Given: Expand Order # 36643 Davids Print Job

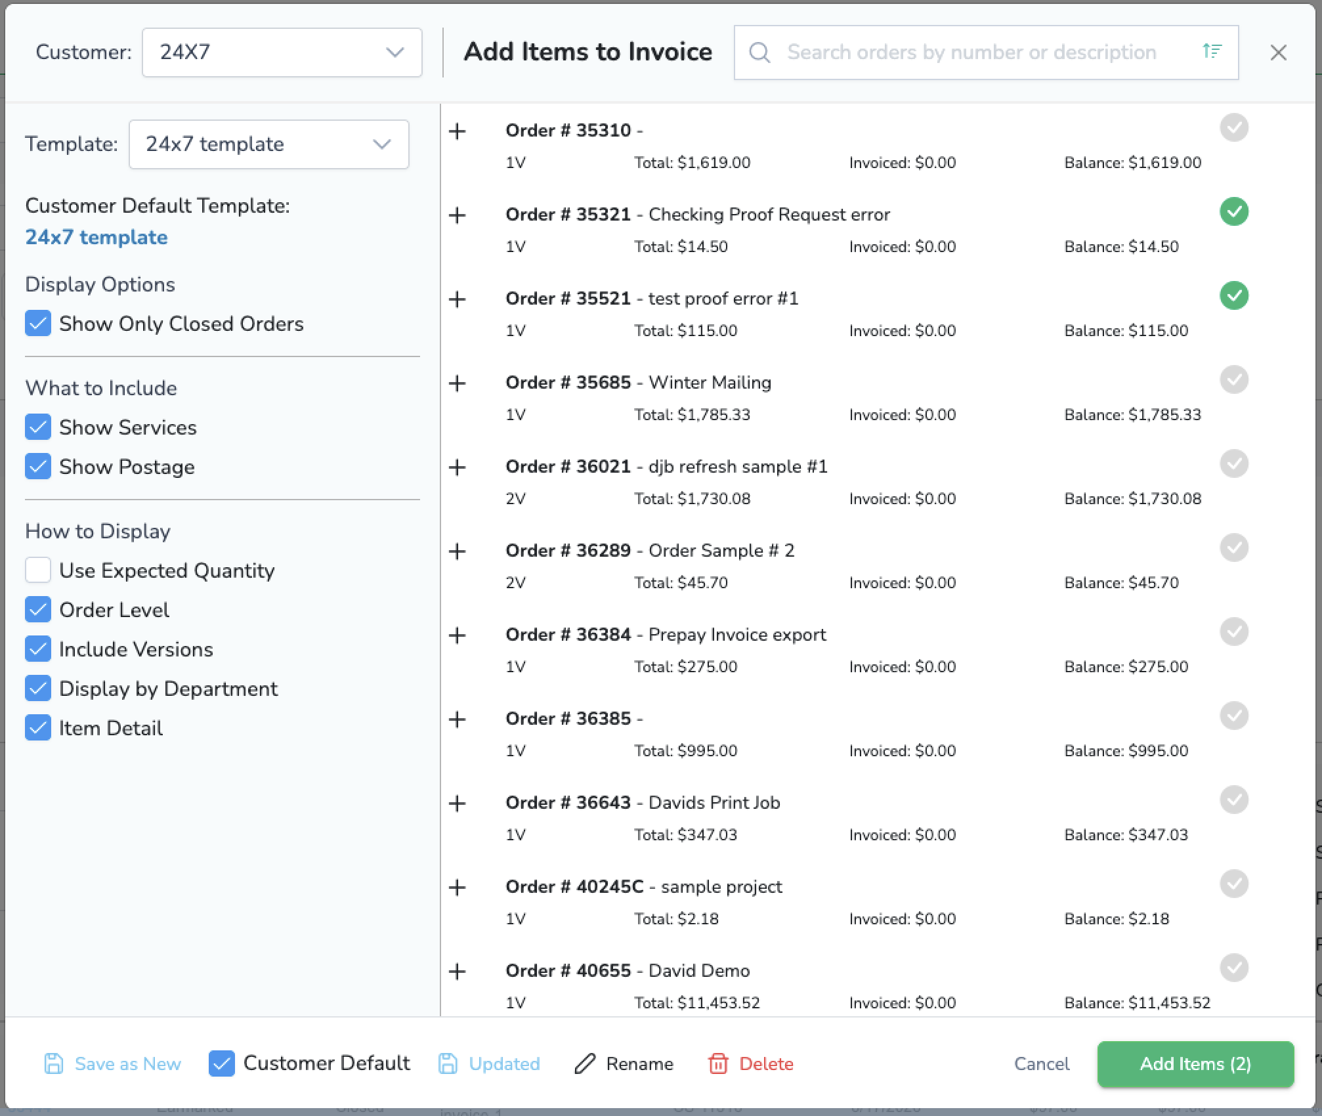Looking at the screenshot, I should coord(457,804).
